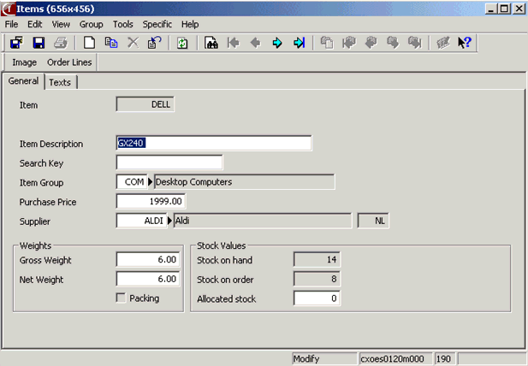This screenshot has width=528, height=366.
Task: Click the Allocated stock field
Action: tap(317, 298)
